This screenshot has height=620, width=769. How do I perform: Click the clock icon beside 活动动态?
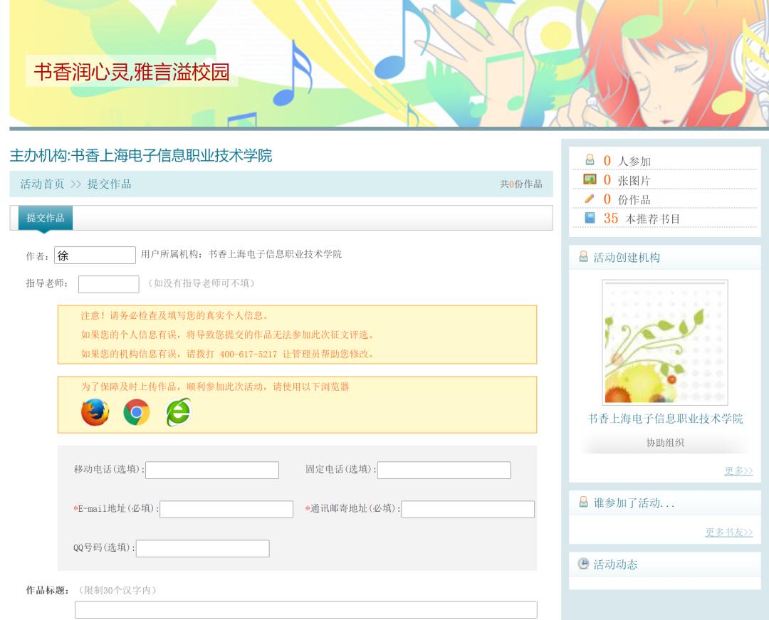coord(583,564)
